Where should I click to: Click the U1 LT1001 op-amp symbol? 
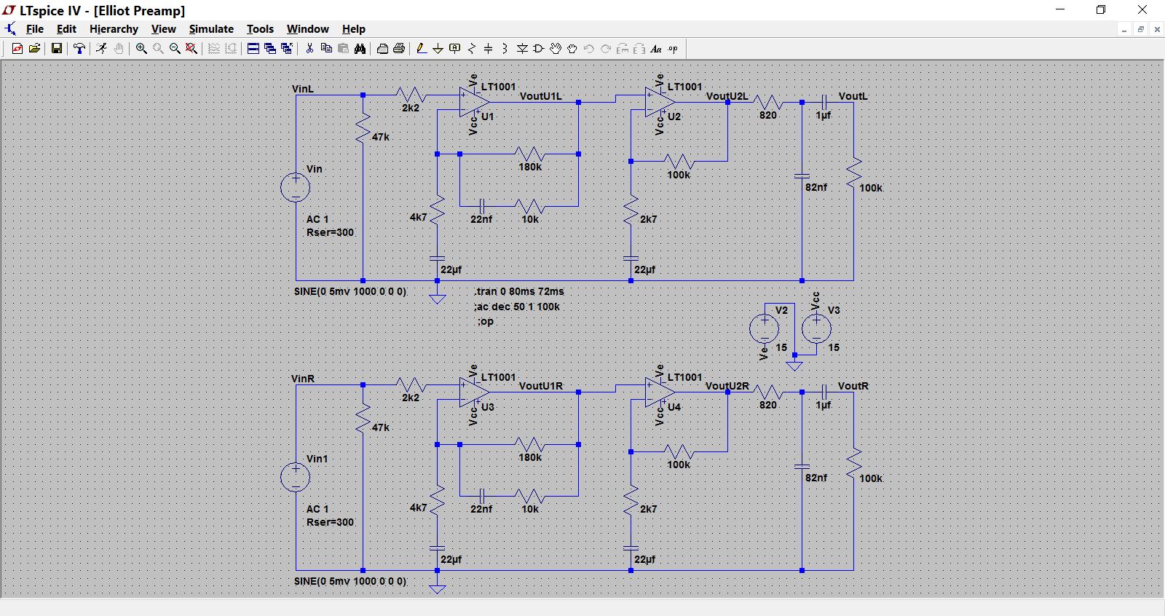[474, 103]
